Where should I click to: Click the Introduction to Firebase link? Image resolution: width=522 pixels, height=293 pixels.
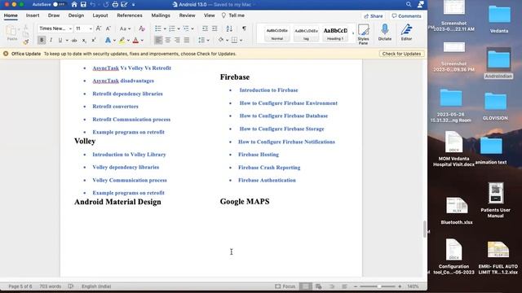click(x=268, y=90)
